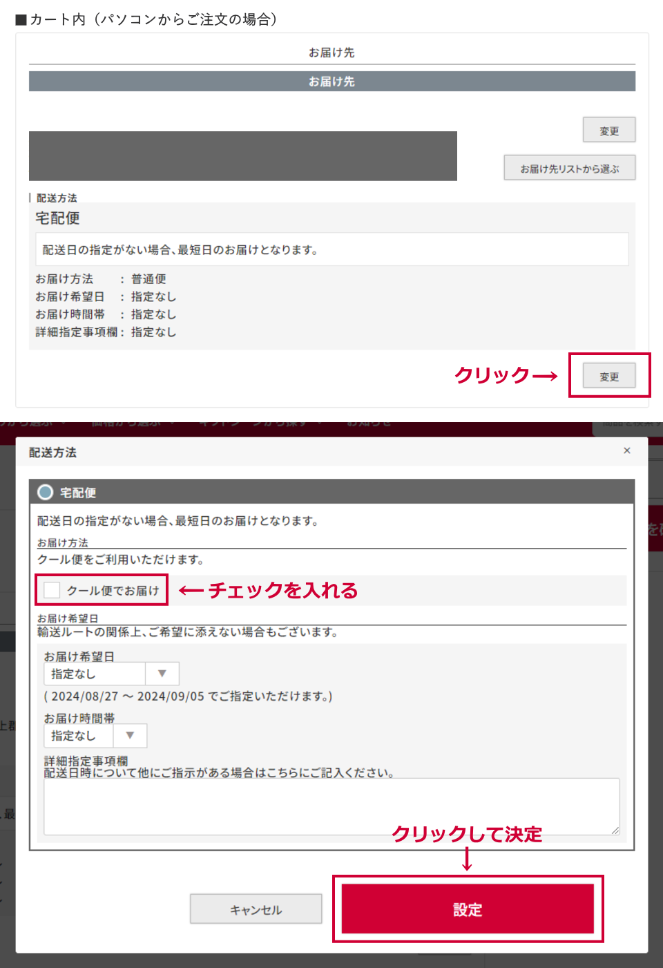Click the × icon on the 配送方法 dialog
The height and width of the screenshot is (968, 663).
[627, 450]
